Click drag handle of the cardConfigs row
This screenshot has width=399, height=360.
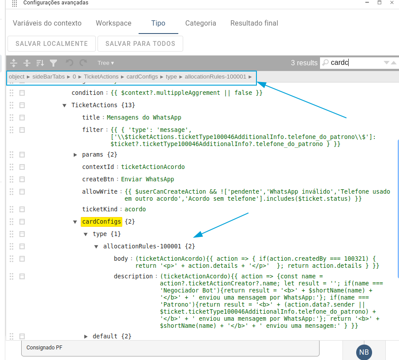11,221
